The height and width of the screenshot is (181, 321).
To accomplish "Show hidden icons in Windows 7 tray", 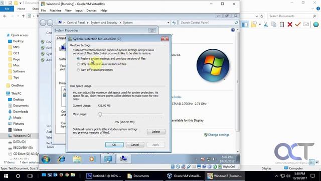I will pyautogui.click(x=196, y=159).
